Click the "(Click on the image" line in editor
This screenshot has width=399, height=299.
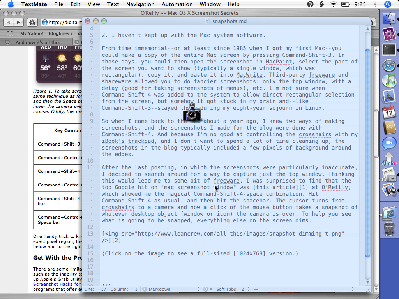[x=200, y=253]
